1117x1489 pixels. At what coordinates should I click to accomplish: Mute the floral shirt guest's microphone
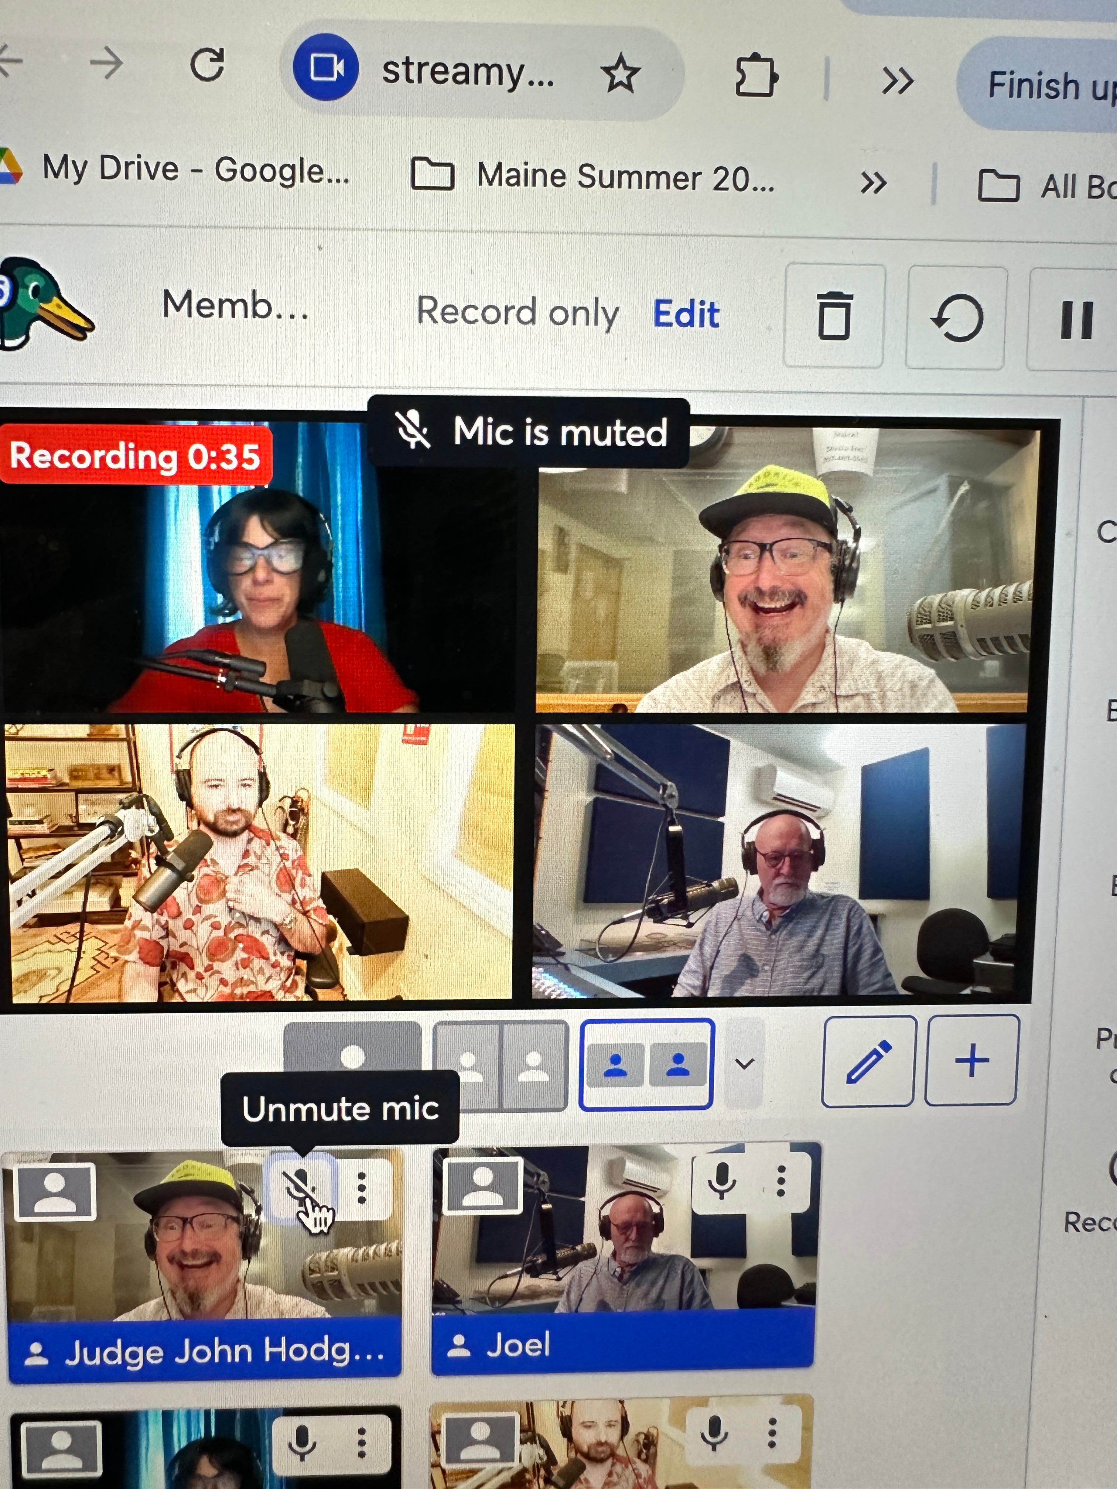pyautogui.click(x=714, y=1432)
